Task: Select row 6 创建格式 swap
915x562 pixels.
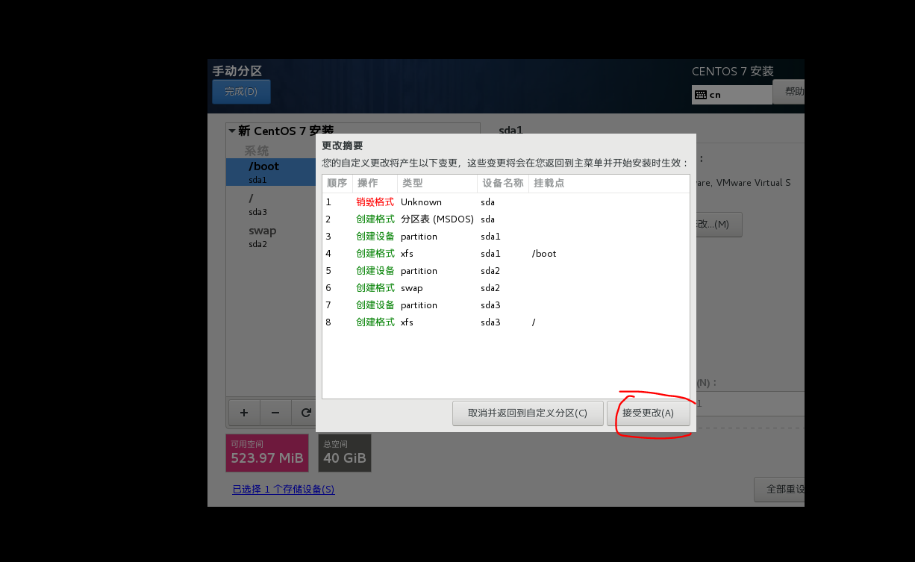Action: [x=506, y=288]
